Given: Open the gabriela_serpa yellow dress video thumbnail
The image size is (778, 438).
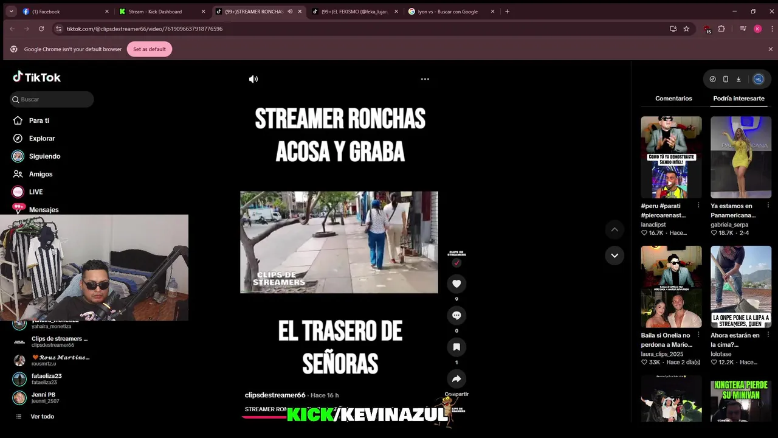Looking at the screenshot, I should tap(741, 157).
